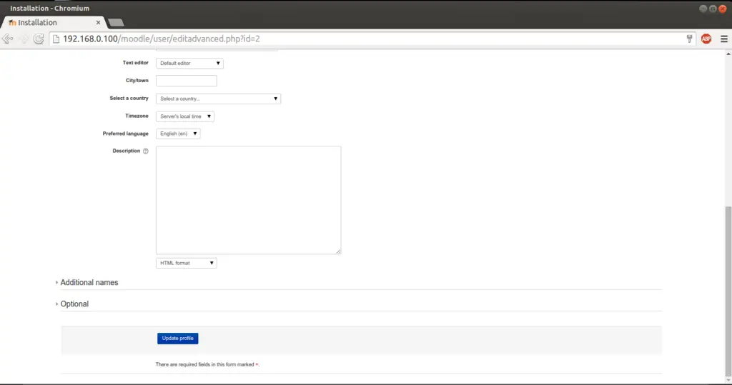Open the Adblock Plus extension icon

706,39
